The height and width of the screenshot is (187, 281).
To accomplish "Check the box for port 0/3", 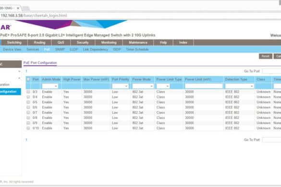I will (x=28, y=92).
